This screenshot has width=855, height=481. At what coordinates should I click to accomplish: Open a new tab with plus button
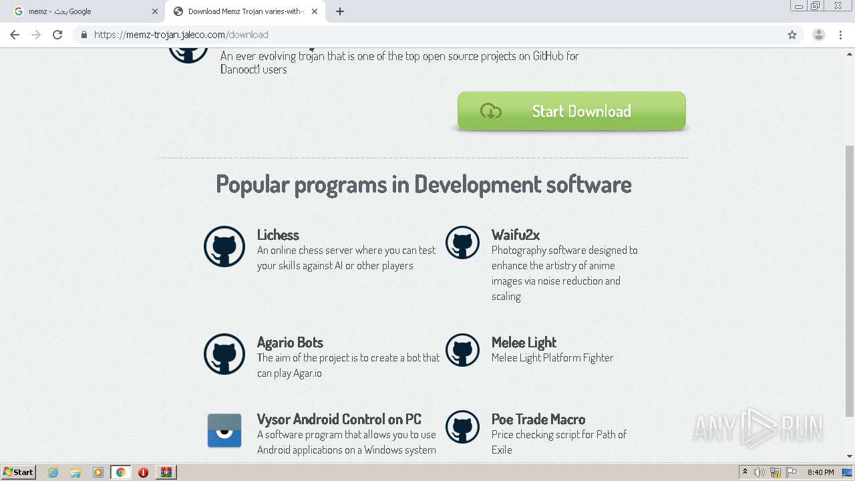click(x=340, y=11)
